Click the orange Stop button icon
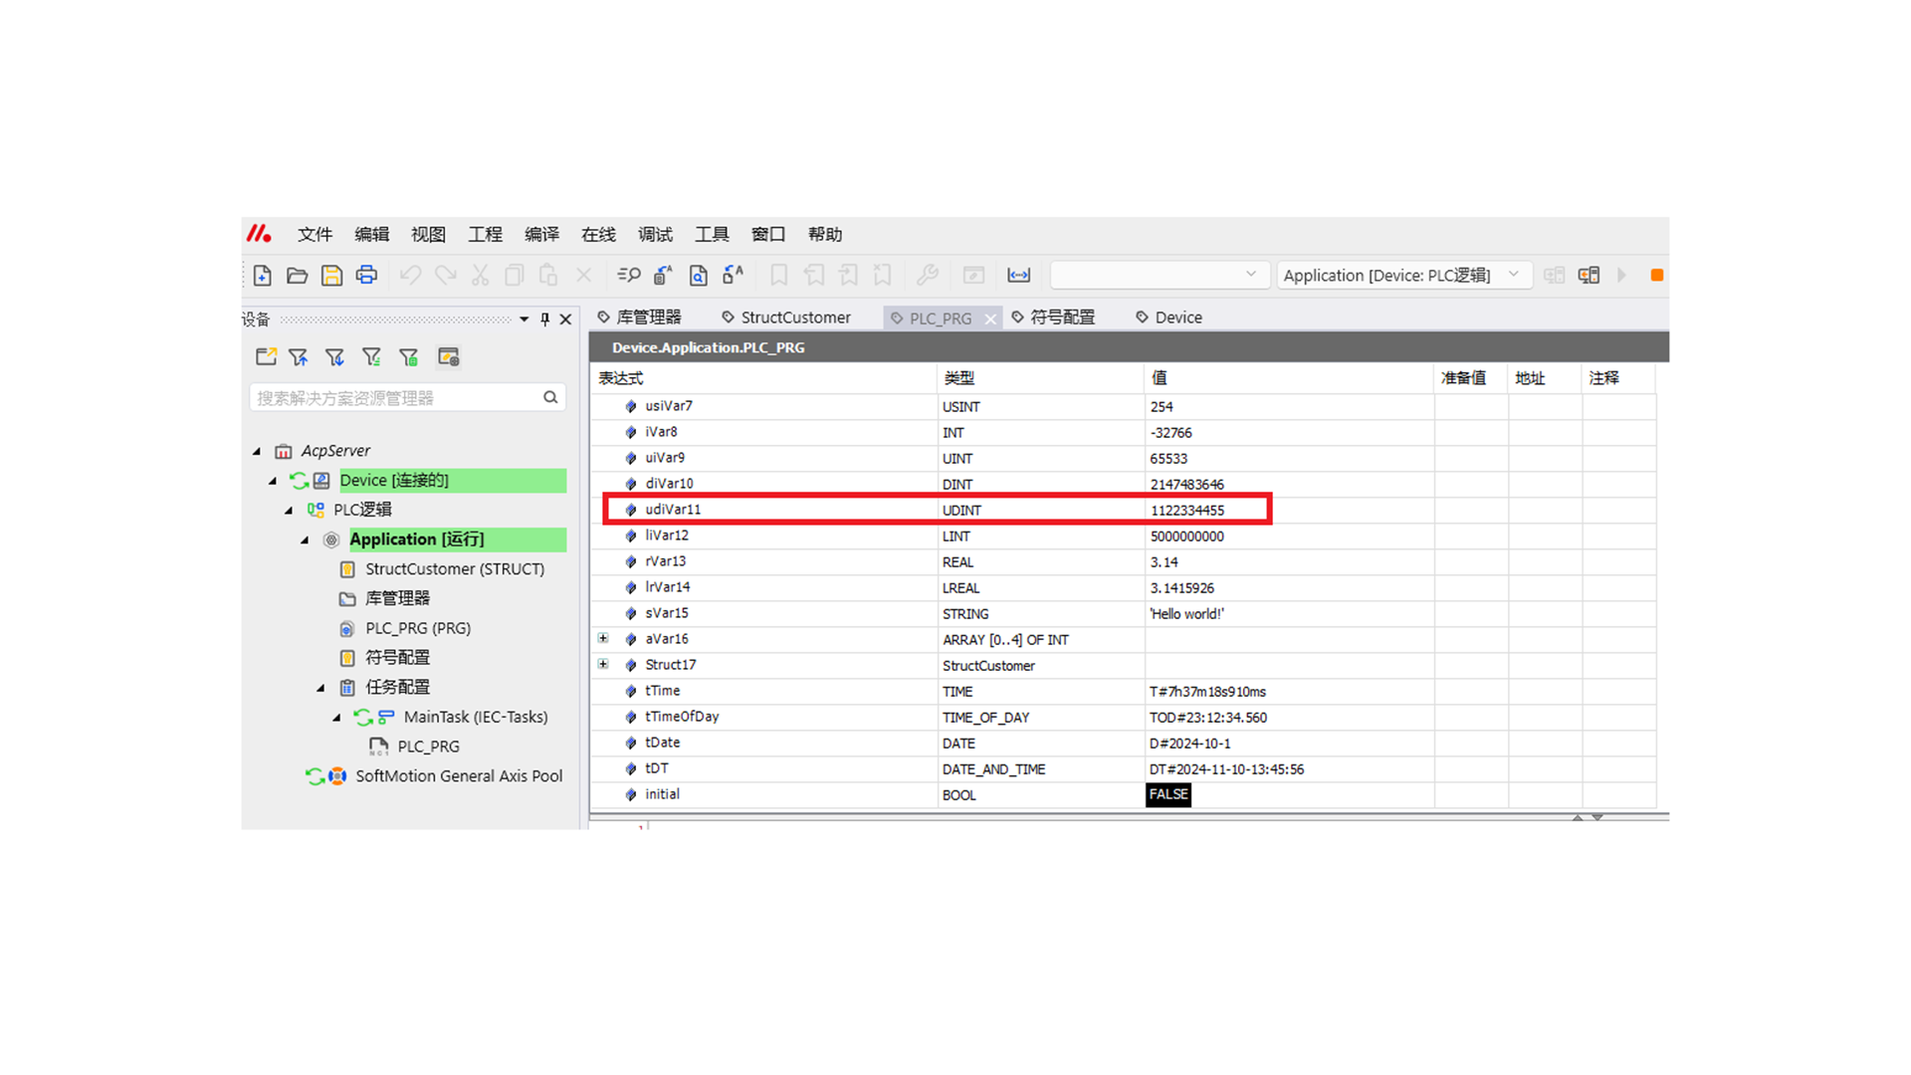This screenshot has width=1911, height=1075. (x=1656, y=276)
